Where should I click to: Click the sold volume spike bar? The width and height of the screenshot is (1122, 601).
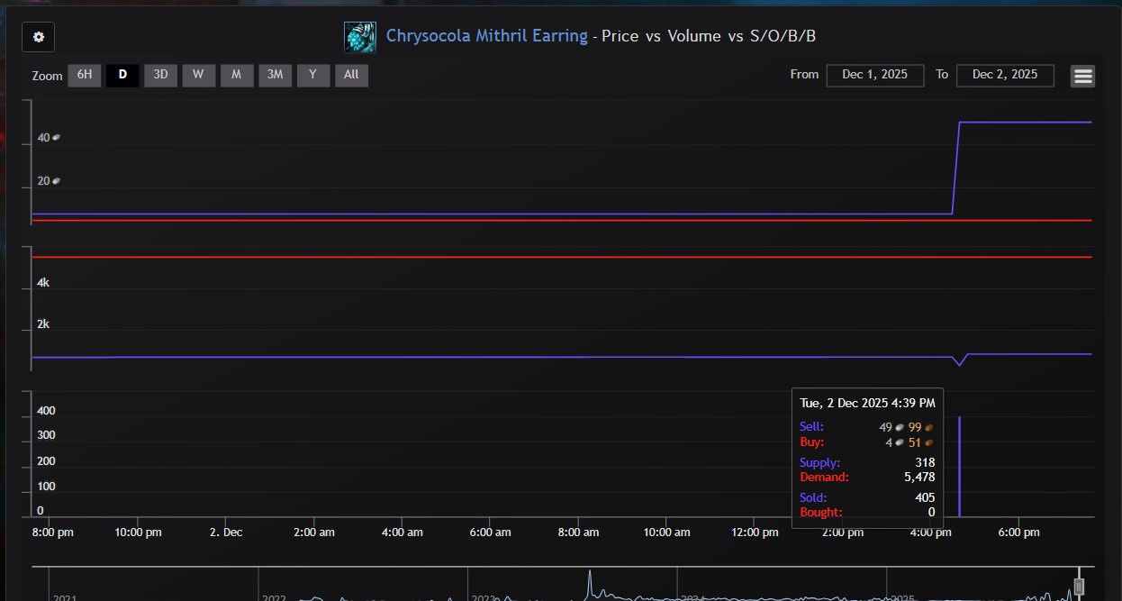tap(959, 467)
